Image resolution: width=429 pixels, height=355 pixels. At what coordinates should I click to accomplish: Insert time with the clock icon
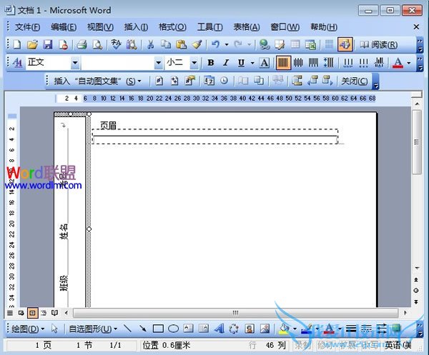[x=224, y=81]
